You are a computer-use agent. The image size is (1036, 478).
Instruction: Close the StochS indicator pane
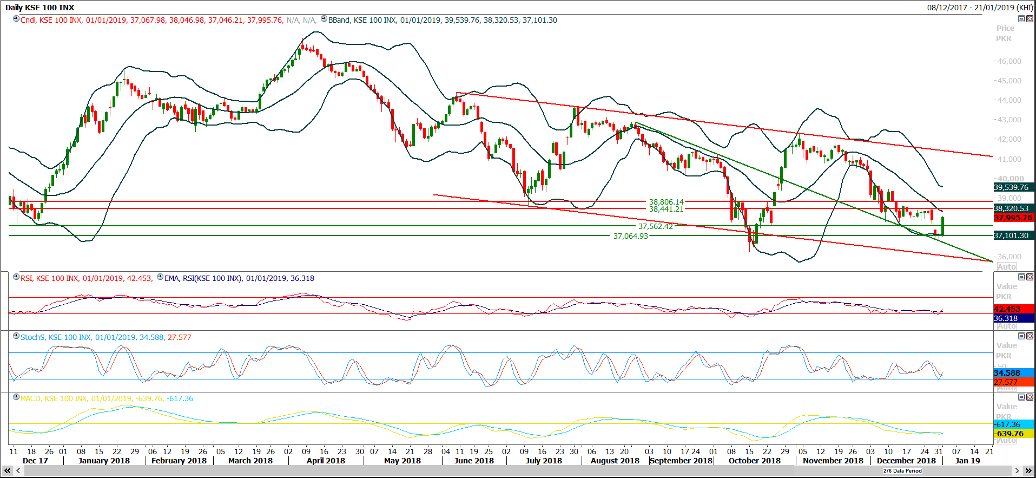tap(1030, 336)
